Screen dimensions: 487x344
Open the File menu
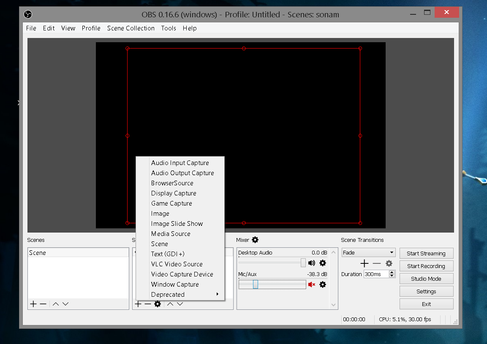(31, 28)
